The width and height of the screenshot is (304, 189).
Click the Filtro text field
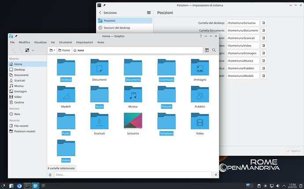tap(132, 175)
